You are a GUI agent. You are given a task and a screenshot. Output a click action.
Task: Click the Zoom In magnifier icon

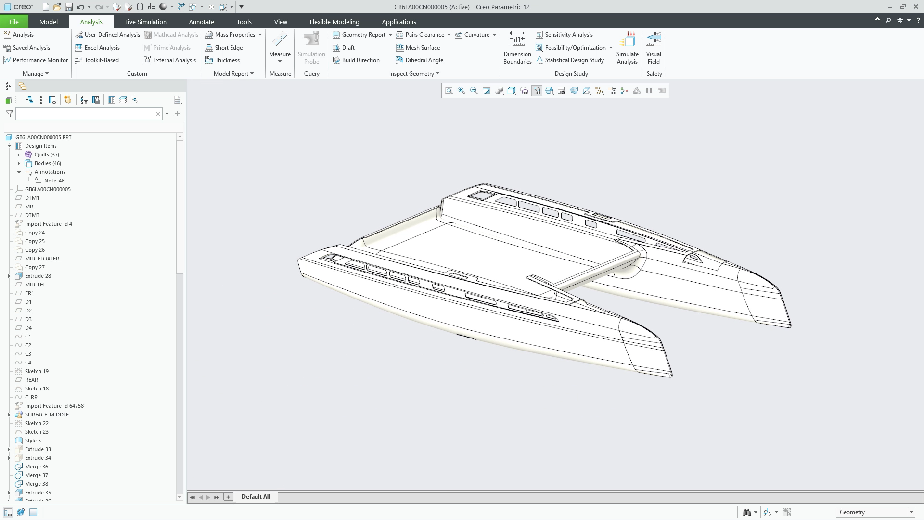(x=462, y=91)
